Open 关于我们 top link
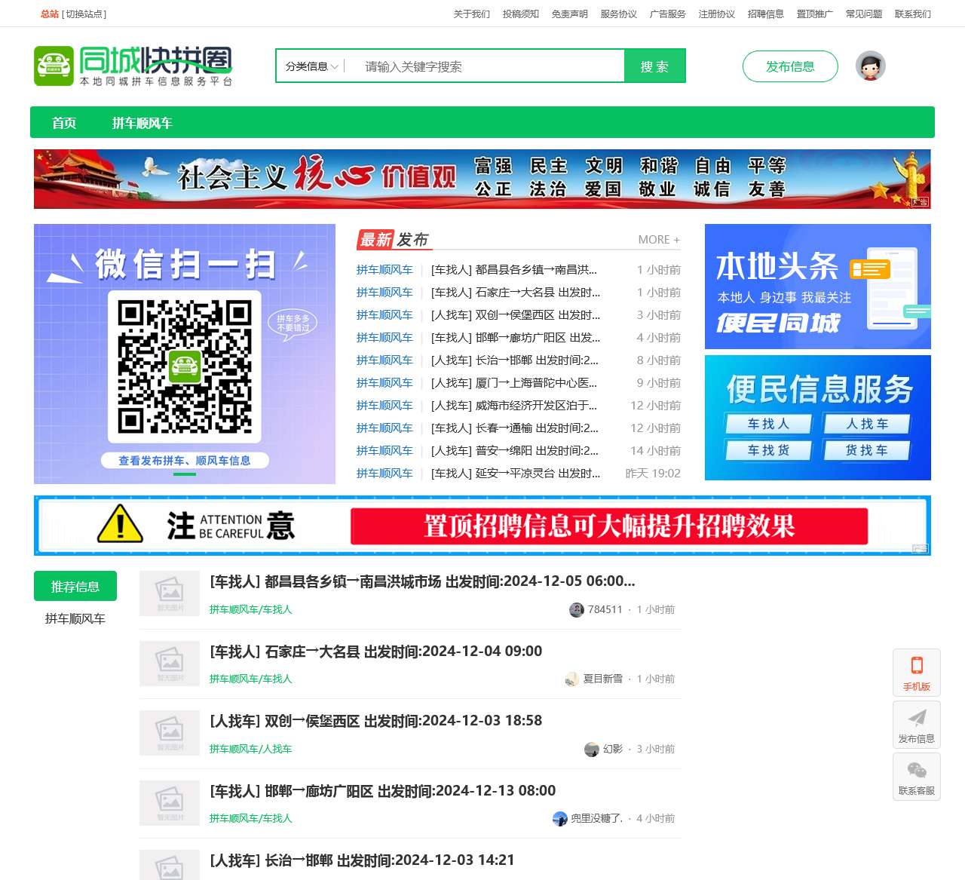This screenshot has width=965, height=880. tap(472, 14)
